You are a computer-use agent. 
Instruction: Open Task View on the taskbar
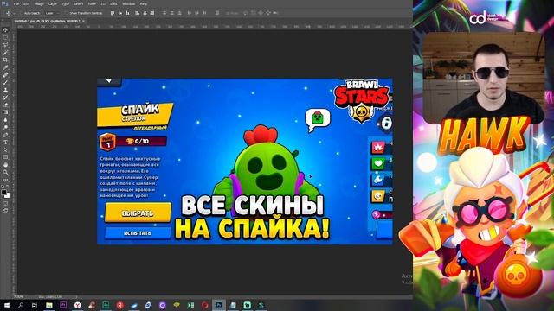35,305
